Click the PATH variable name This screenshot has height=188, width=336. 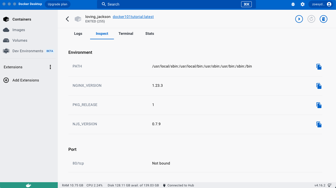click(77, 66)
